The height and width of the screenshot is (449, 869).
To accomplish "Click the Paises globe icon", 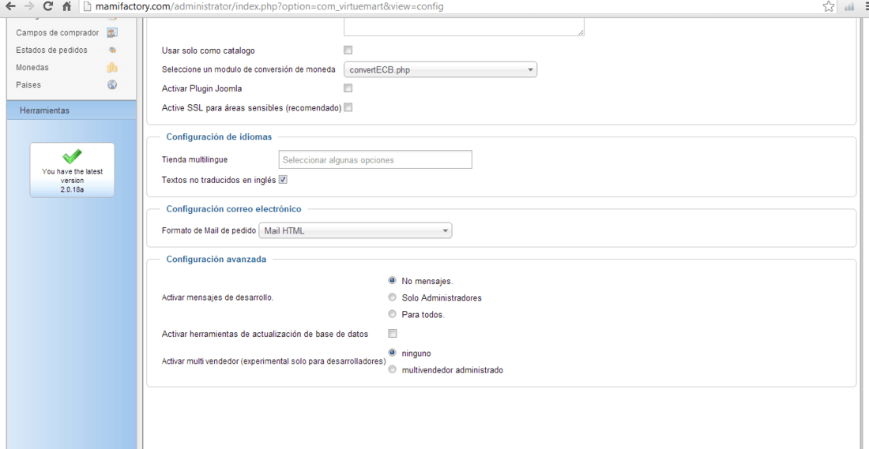I will pos(112,84).
